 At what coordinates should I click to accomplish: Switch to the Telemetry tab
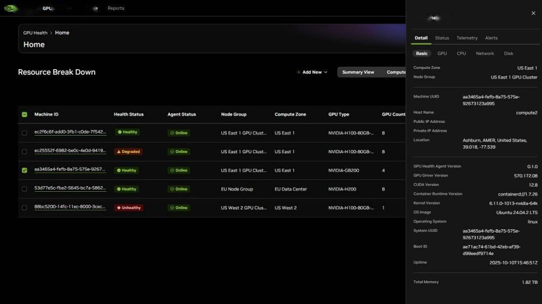click(x=467, y=38)
